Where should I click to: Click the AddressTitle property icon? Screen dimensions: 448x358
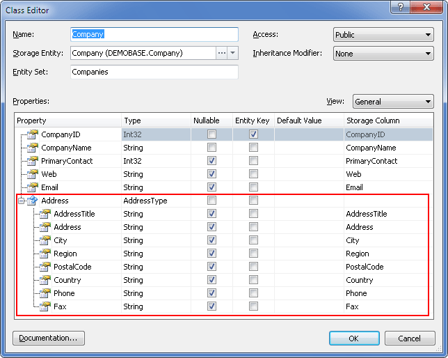pyautogui.click(x=45, y=214)
